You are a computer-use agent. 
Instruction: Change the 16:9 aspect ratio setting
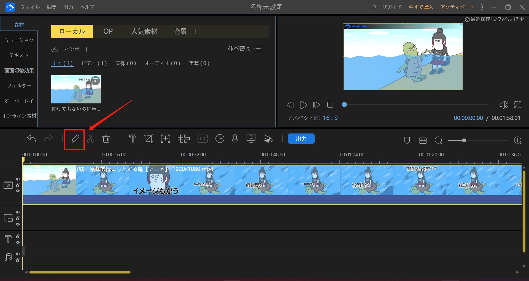(330, 118)
